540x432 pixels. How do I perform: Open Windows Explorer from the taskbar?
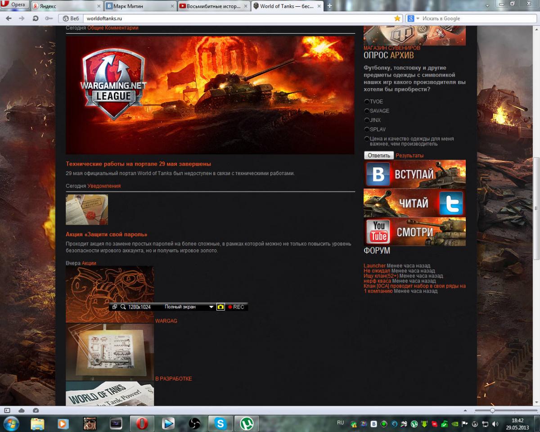point(37,423)
